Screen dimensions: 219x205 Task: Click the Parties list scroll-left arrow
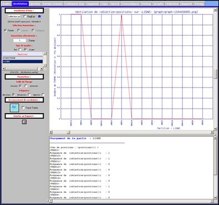4,69
